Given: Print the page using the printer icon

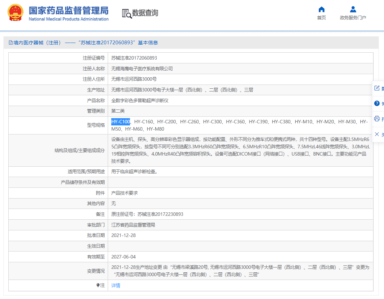Looking at the screenshot, I should [377, 119].
